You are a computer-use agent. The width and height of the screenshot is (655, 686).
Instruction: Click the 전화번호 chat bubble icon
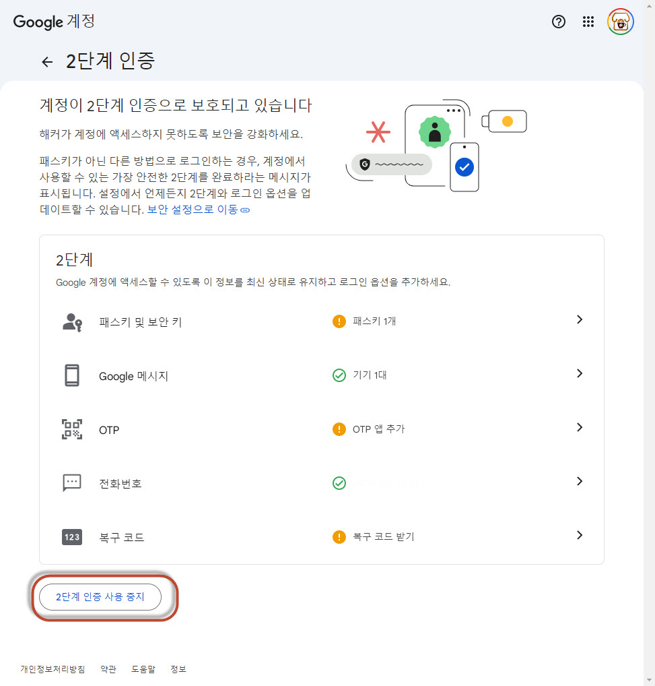(x=72, y=482)
